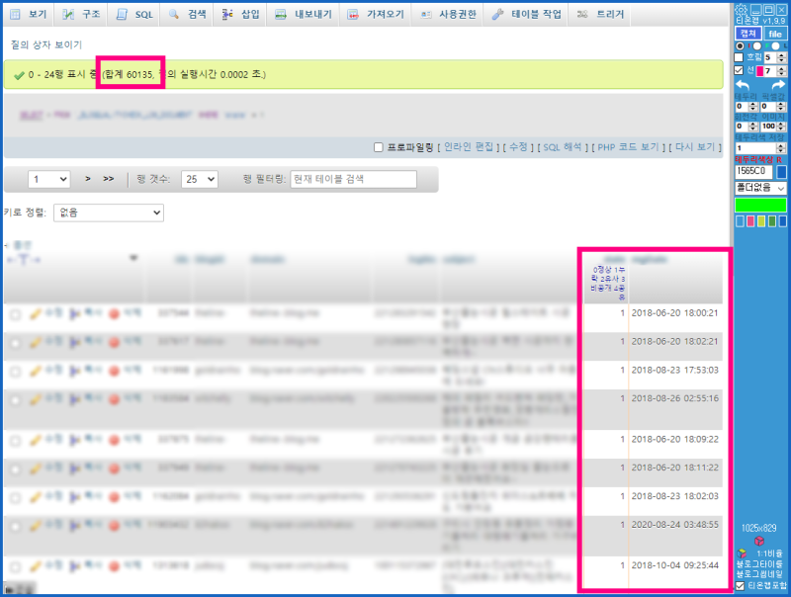
Task: Expand the column display dropdown arrow in table header
Action: 133,258
